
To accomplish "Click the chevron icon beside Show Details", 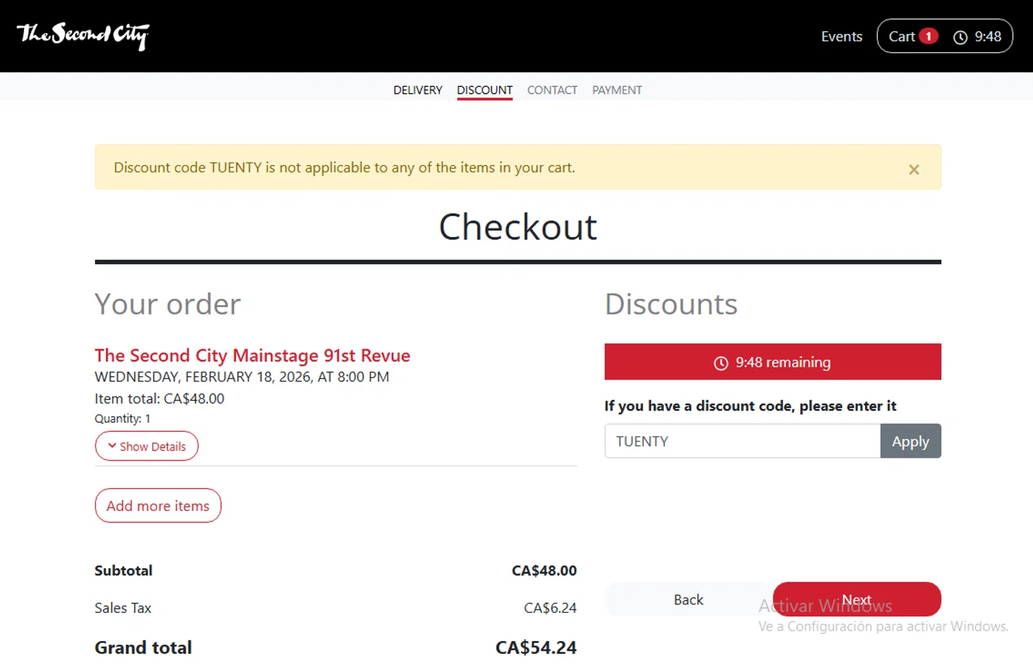I will click(112, 446).
